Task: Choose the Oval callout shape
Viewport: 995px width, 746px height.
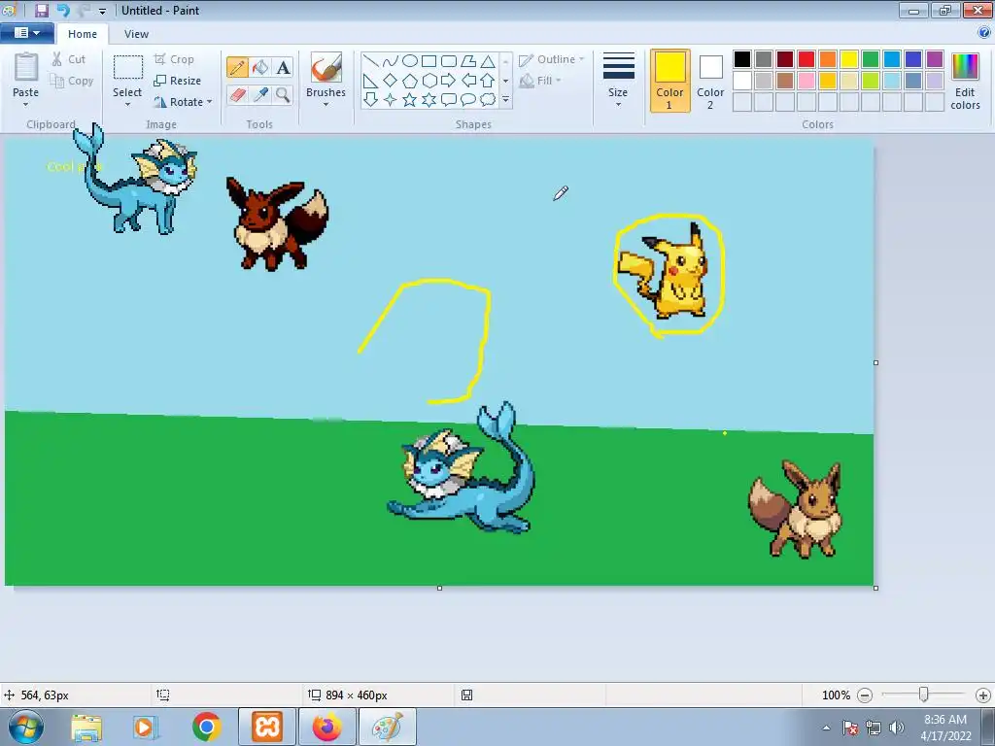Action: click(468, 100)
